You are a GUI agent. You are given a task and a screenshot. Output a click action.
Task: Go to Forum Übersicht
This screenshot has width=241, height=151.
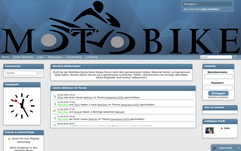click(x=23, y=57)
